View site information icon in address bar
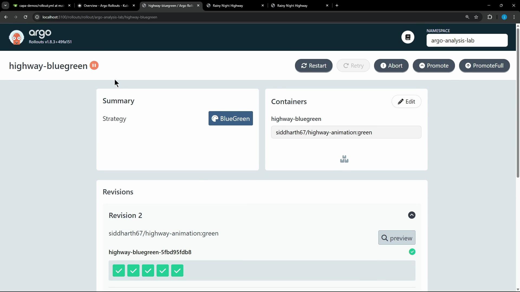 pyautogui.click(x=37, y=17)
